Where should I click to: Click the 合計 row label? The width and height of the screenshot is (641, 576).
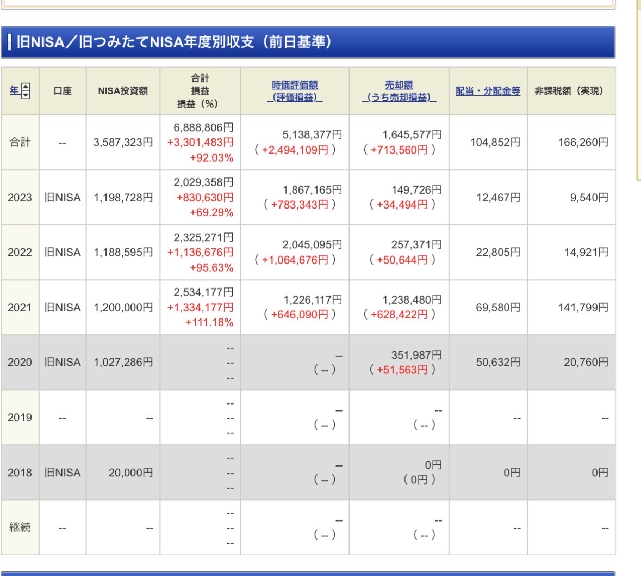point(20,143)
